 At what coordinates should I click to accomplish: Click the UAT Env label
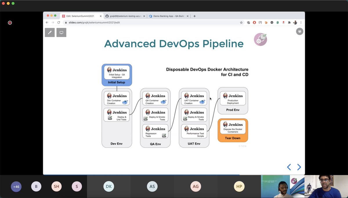194,143
